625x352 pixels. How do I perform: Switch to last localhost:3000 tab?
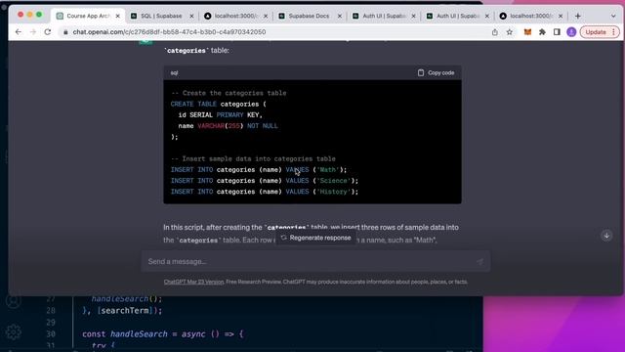click(x=531, y=16)
